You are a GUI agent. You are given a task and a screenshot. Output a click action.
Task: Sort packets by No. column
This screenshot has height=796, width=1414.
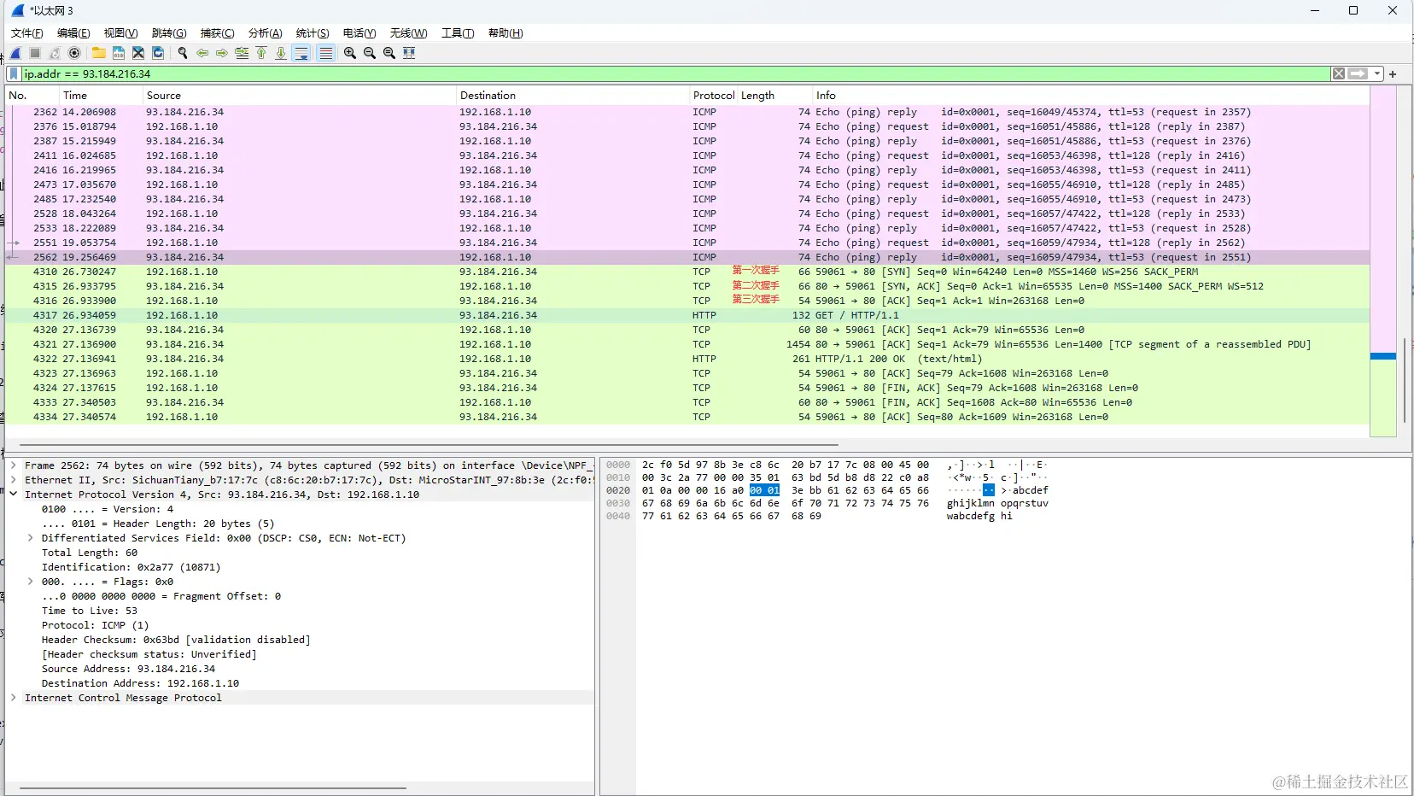[32, 96]
